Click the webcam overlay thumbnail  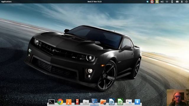point(178,97)
